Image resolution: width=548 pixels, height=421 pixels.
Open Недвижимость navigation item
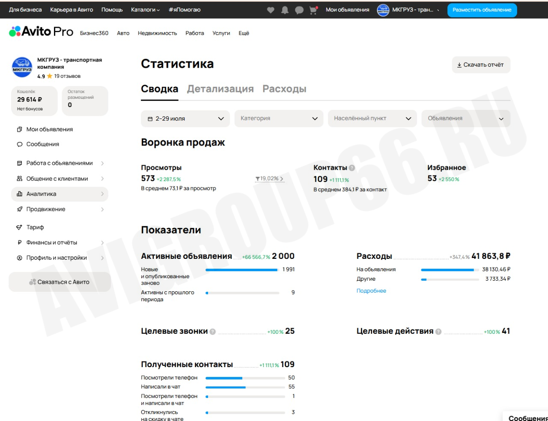coord(158,33)
